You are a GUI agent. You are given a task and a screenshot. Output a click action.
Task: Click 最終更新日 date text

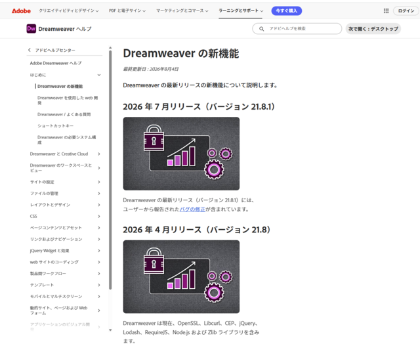(150, 69)
